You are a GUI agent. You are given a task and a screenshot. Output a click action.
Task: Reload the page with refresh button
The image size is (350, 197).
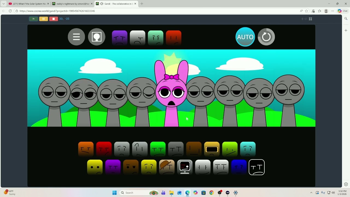tap(10, 11)
